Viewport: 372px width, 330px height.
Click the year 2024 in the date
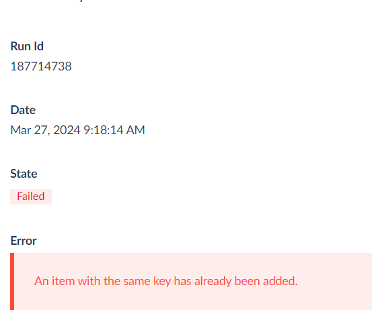(67, 130)
